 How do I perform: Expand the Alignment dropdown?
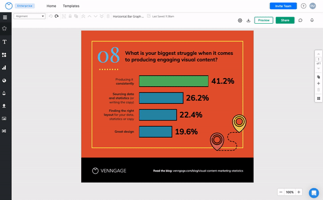coord(30,16)
